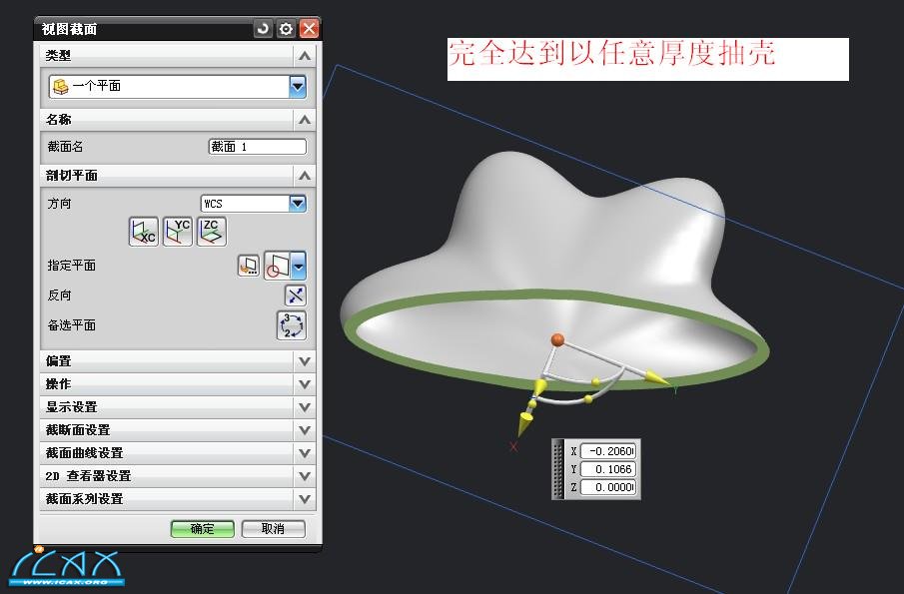Expand the 偏置 section

(305, 361)
